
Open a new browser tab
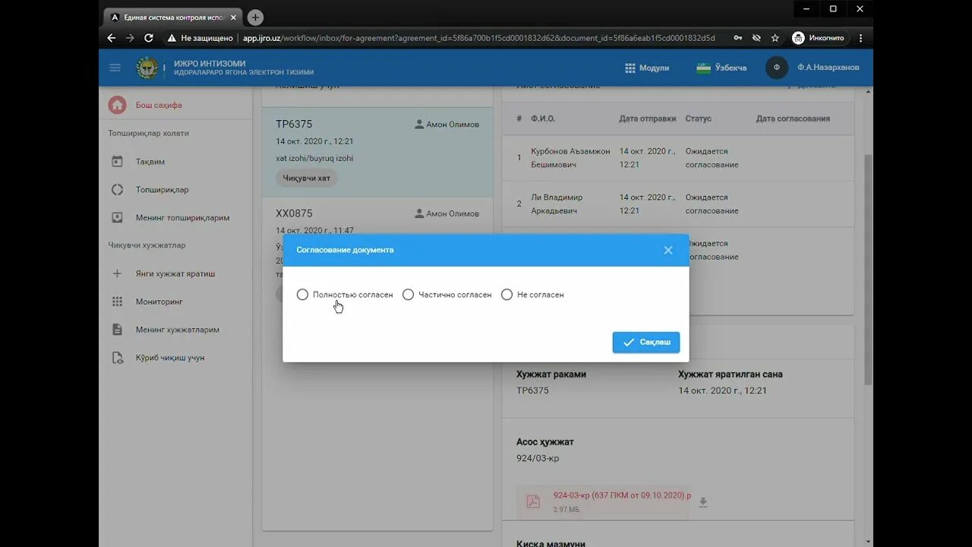point(256,17)
